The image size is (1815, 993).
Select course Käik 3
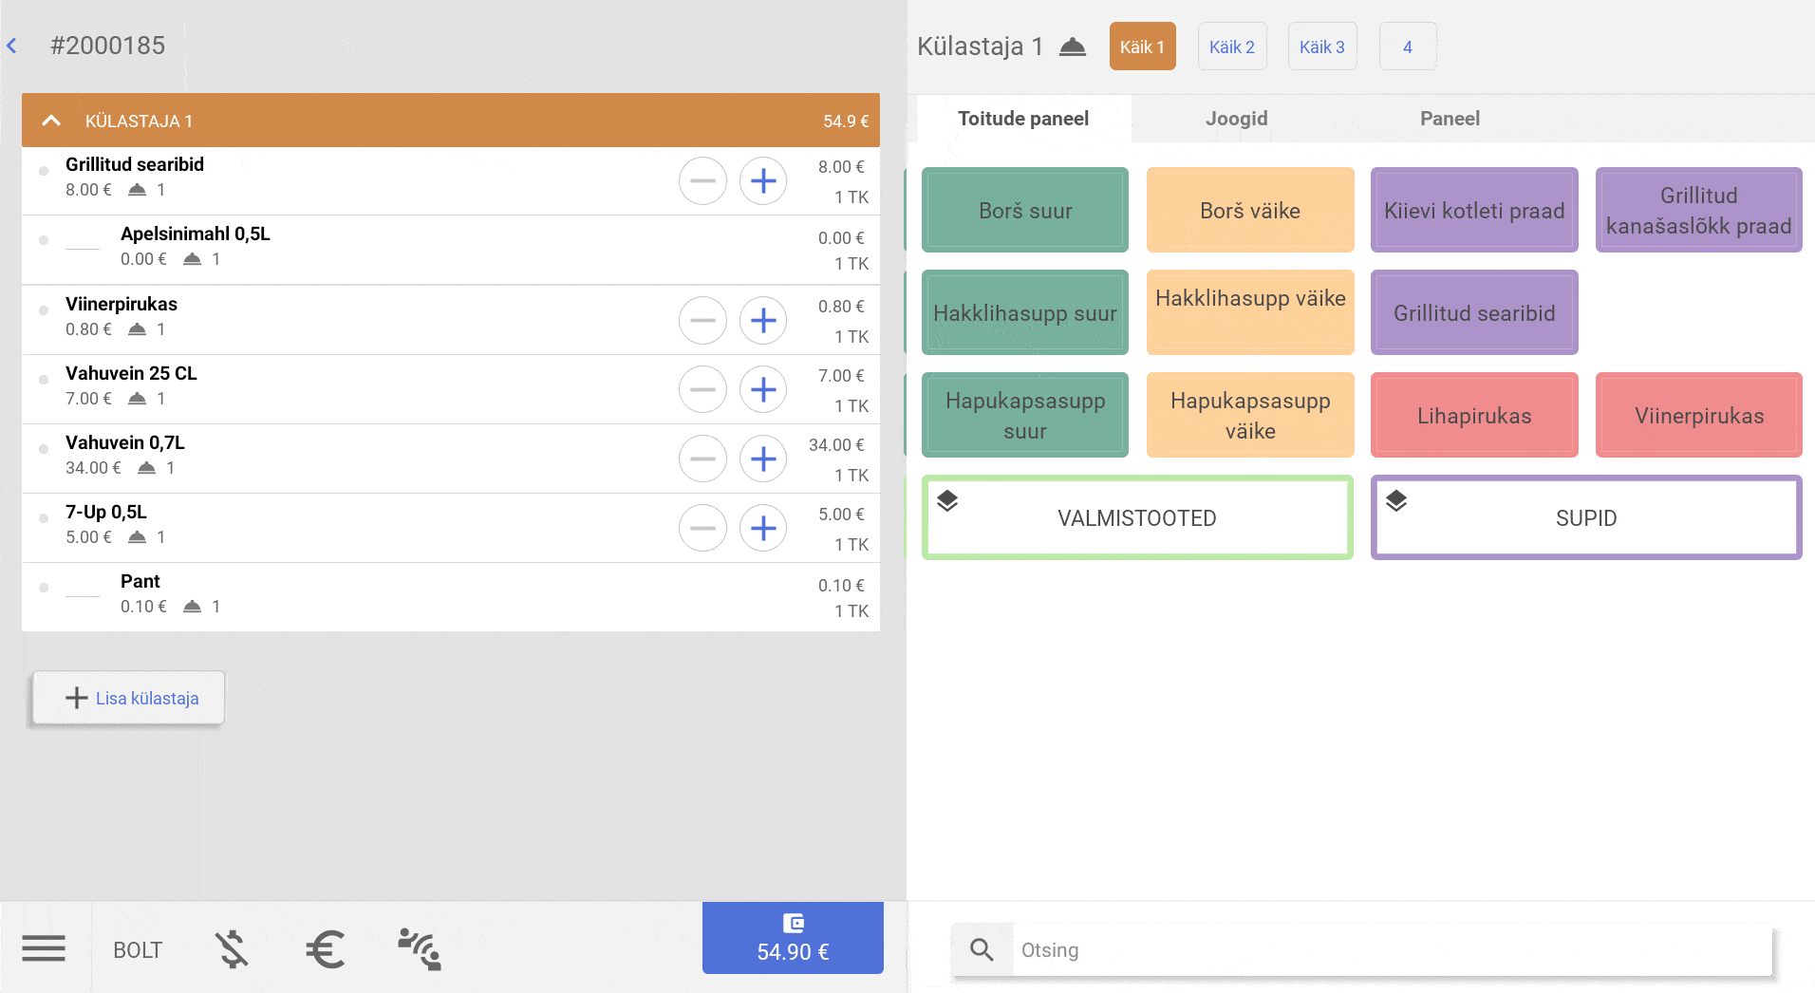pos(1321,47)
